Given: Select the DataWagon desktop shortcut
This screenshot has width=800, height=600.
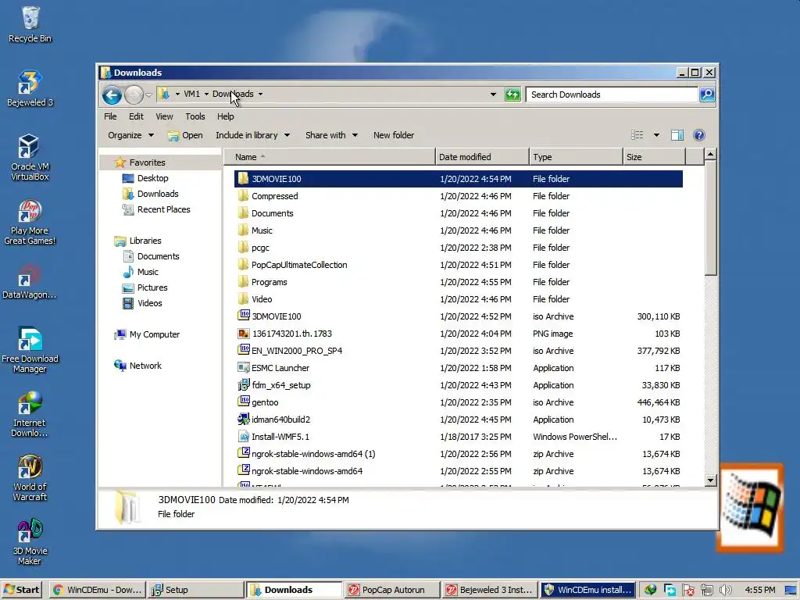Looking at the screenshot, I should coord(29,281).
